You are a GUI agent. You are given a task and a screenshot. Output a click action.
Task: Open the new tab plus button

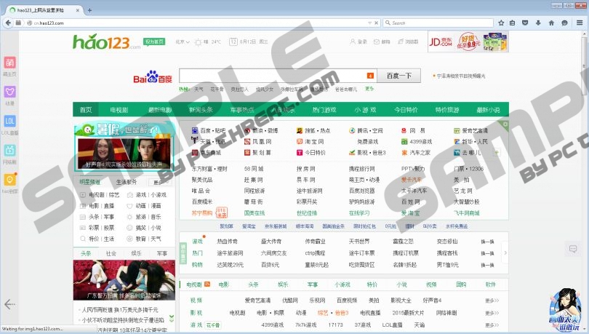tap(89, 10)
